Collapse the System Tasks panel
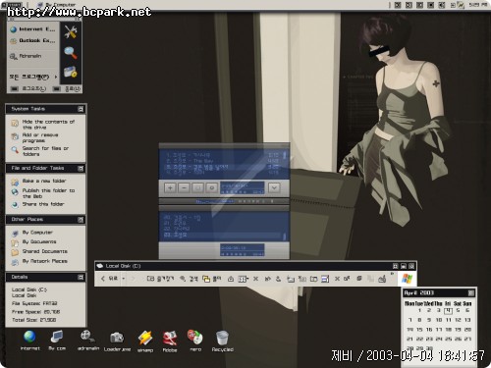Screen dimensions: 491x368 [81, 109]
